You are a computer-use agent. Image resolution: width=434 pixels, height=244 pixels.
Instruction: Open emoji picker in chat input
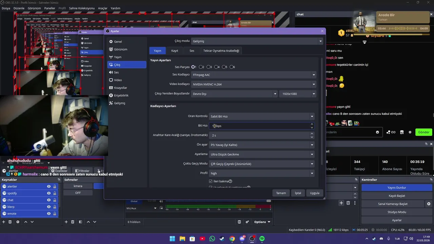[x=377, y=132]
